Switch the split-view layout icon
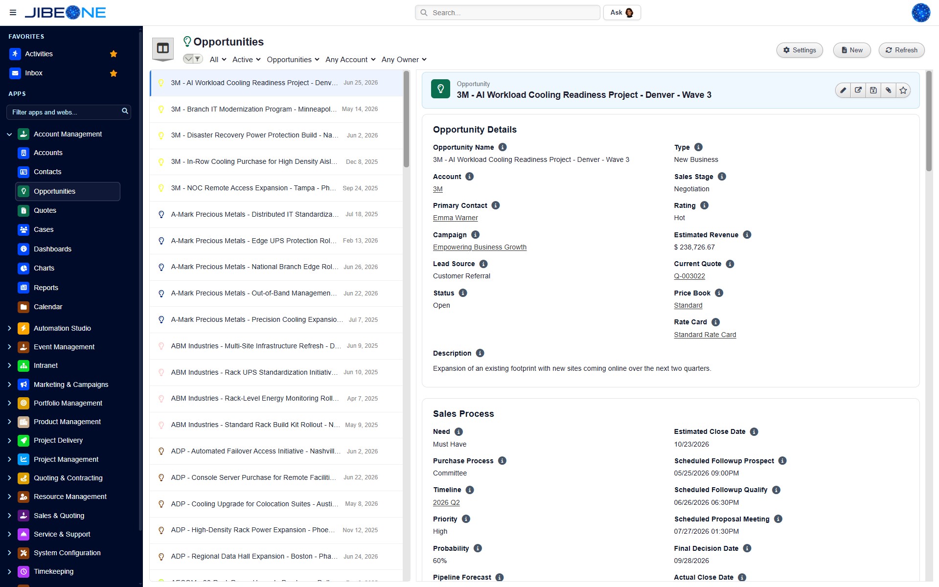The height and width of the screenshot is (587, 939). point(163,48)
